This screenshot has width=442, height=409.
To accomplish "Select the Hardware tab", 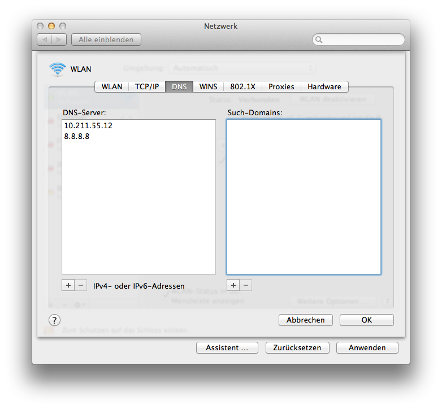I will (324, 87).
